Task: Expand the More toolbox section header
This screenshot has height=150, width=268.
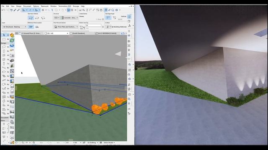Action: 5,120
